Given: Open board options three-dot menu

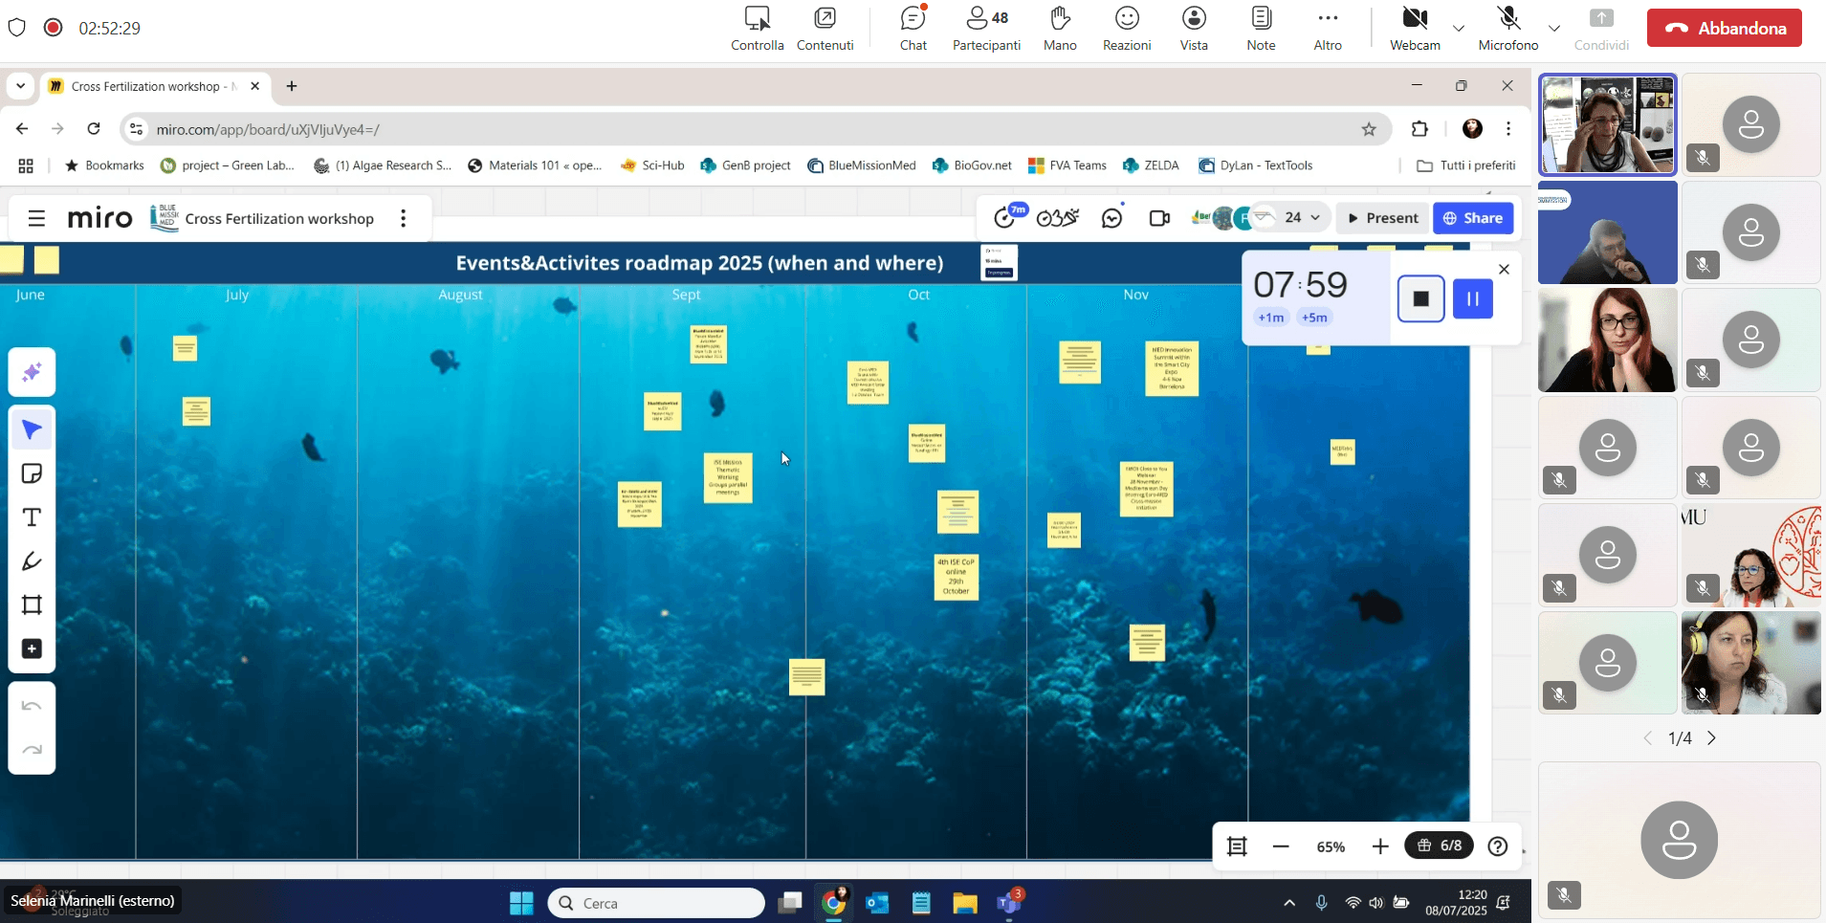Looking at the screenshot, I should coord(404,219).
